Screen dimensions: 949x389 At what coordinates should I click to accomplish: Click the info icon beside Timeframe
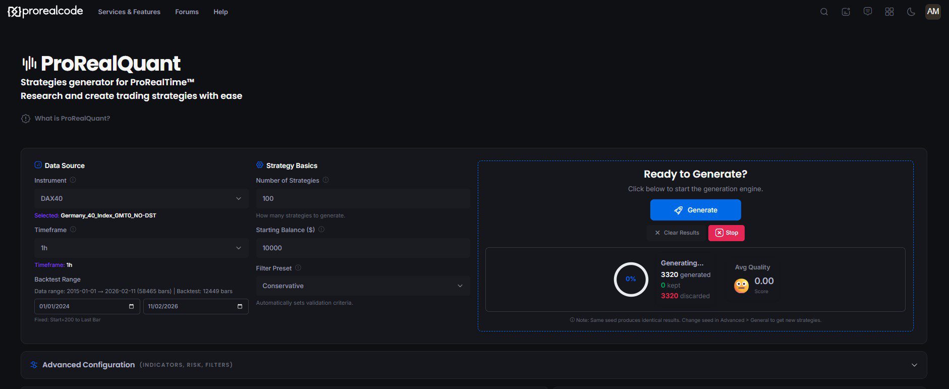click(x=73, y=230)
